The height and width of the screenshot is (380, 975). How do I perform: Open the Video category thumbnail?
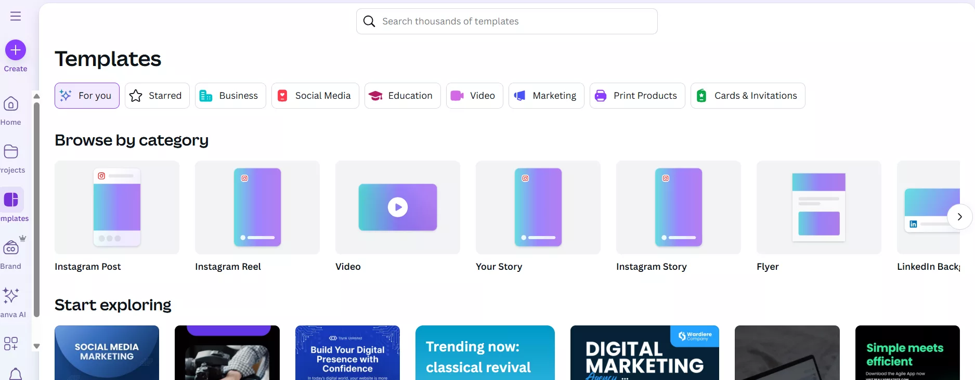(398, 207)
